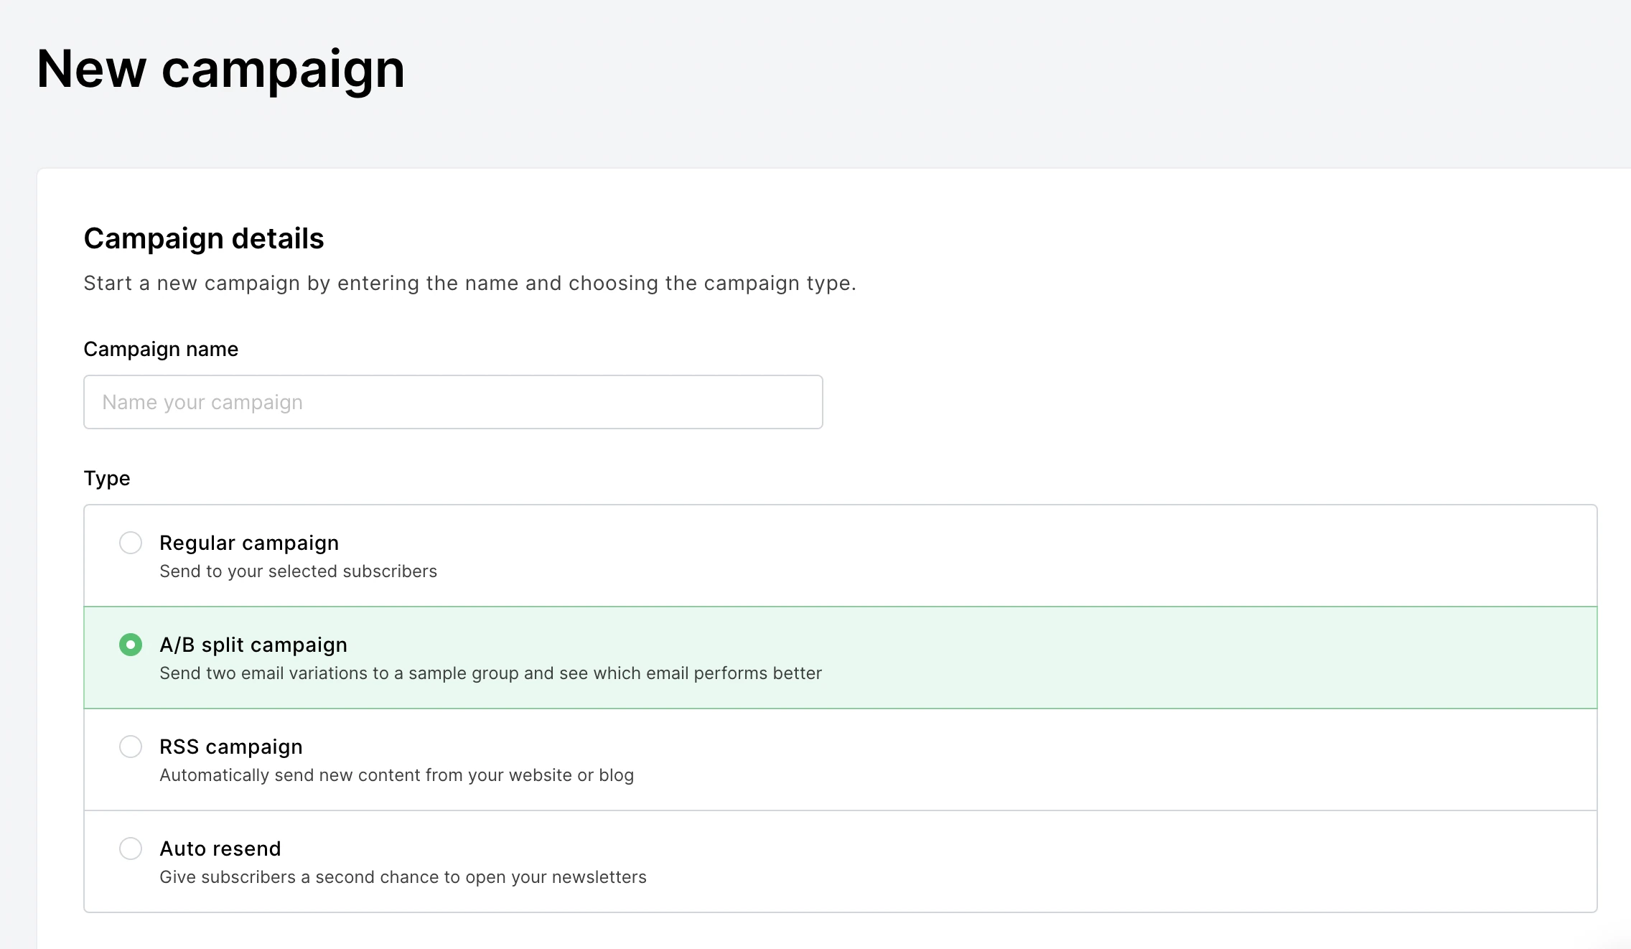Click the "Type" section label
This screenshot has width=1631, height=949.
(x=107, y=478)
